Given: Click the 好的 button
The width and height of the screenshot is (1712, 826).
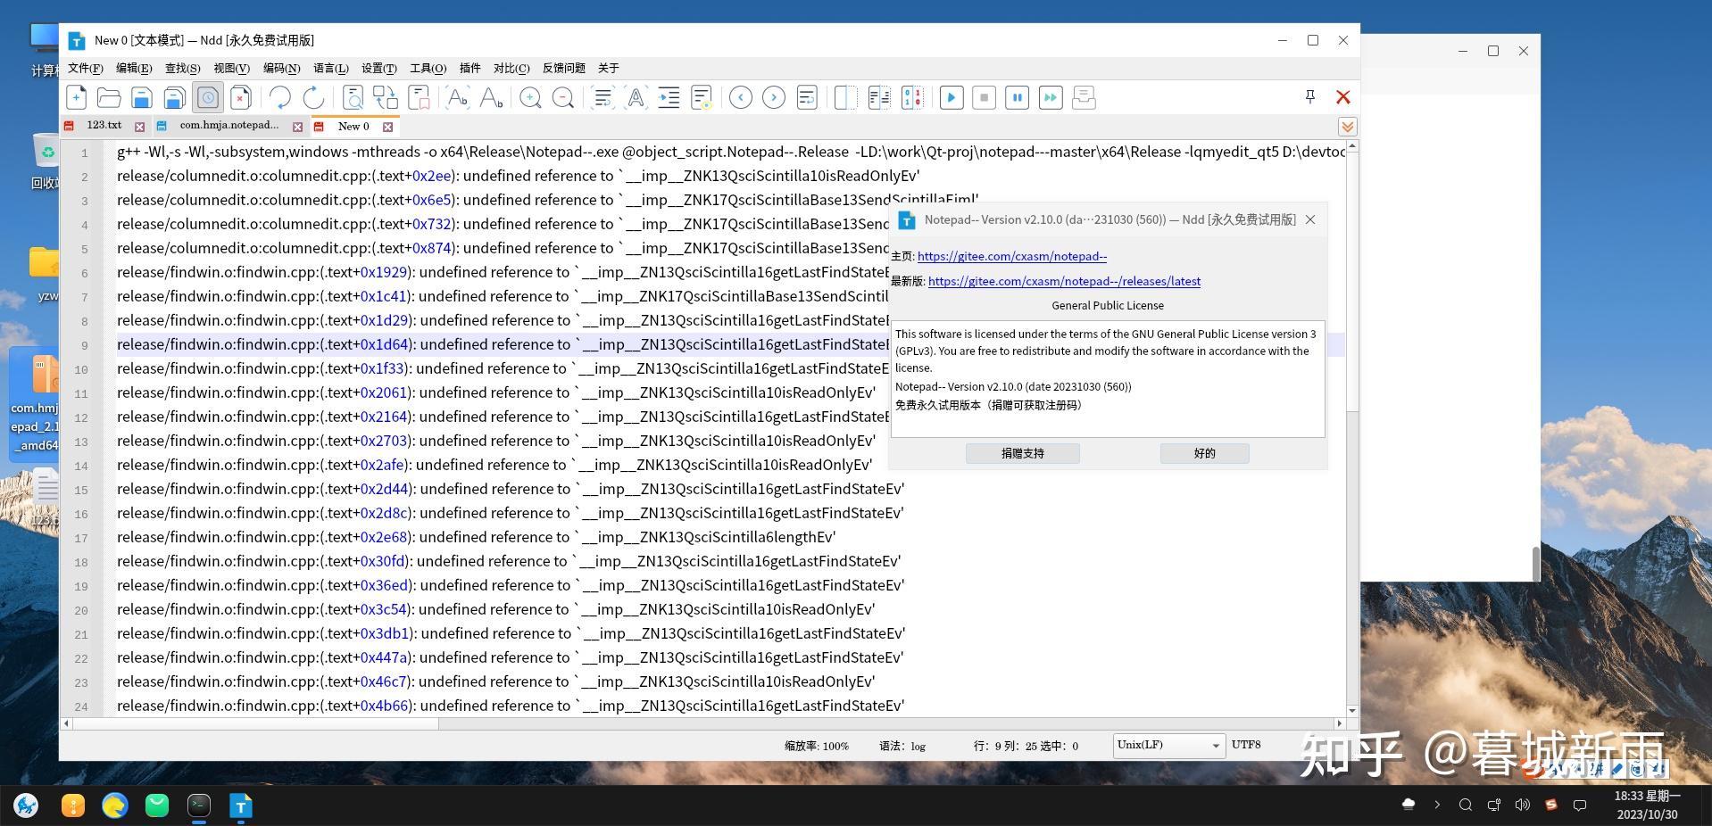Looking at the screenshot, I should pos(1205,453).
